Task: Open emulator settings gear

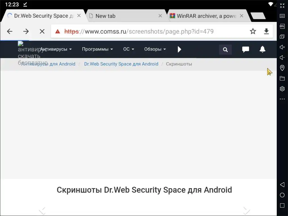Action: click(x=282, y=89)
